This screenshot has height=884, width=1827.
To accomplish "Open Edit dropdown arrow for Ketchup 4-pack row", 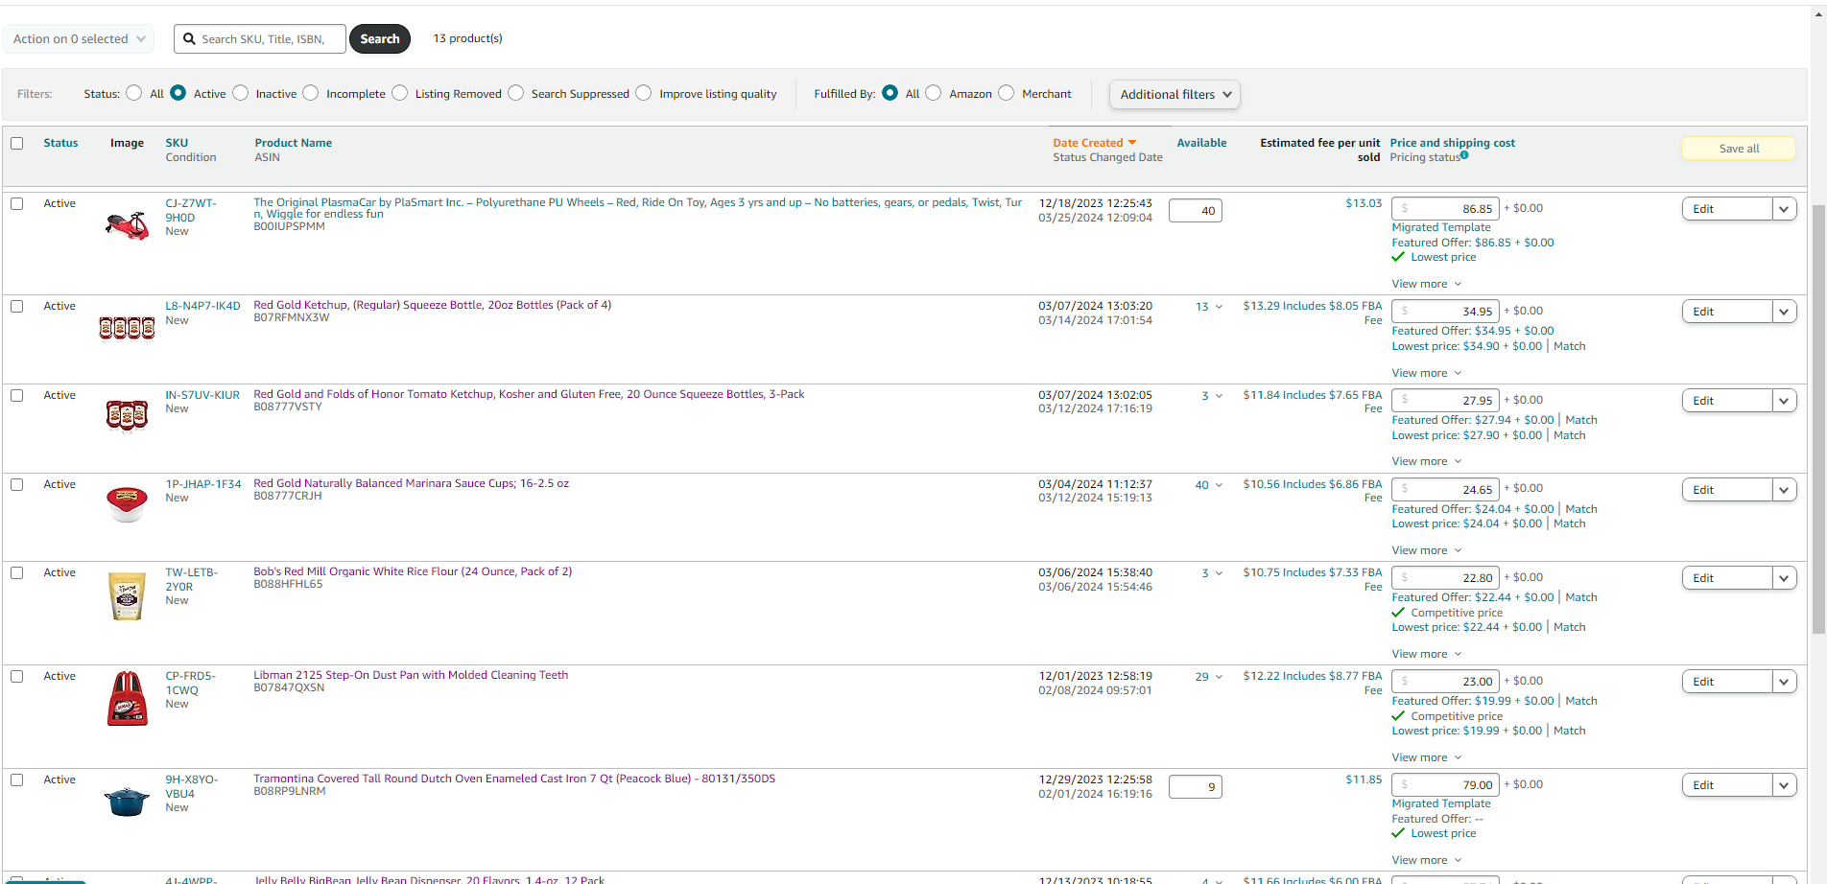I will 1784,312.
